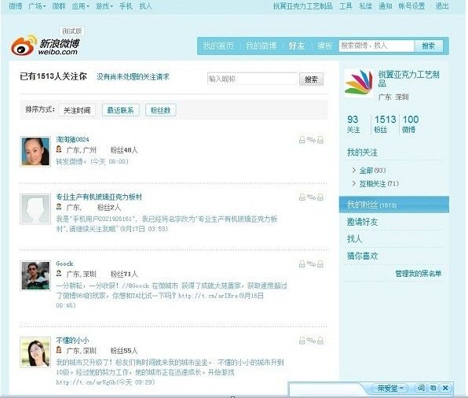
Task: Click 搜索 button next to 输入昵称 field
Action: click(311, 79)
